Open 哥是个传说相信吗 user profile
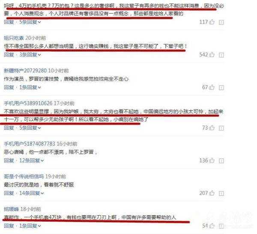Image resolution: width=257 pixels, height=234 pixels. click(x=24, y=177)
